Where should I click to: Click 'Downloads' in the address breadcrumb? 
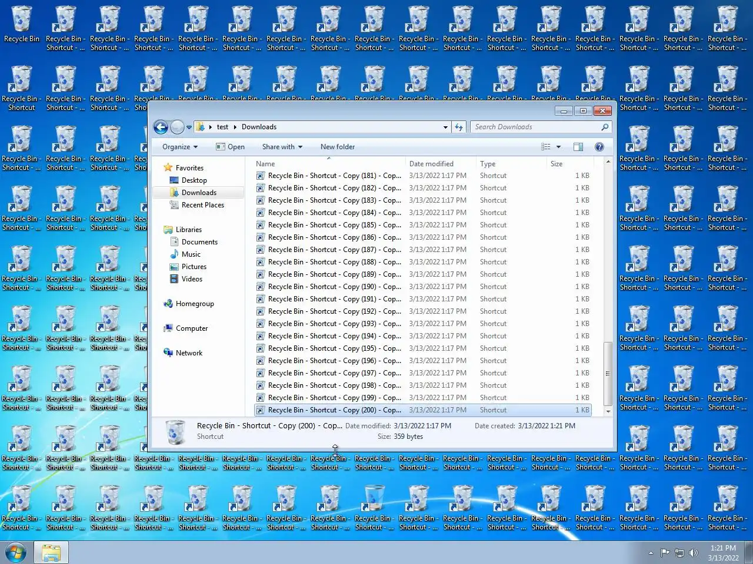[259, 127]
